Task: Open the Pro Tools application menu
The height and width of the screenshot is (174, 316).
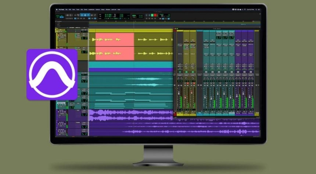Action: [x=61, y=9]
